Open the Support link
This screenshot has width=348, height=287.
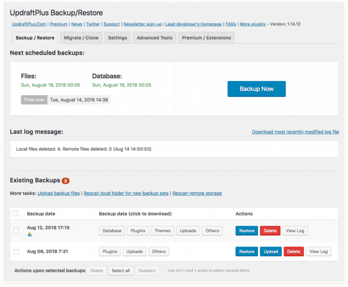112,24
